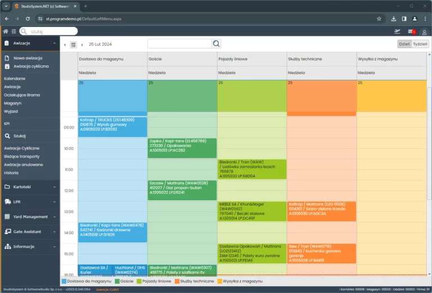Screen dimensions: 432x293
Task: Toggle the sidebar menu collapse icon
Action: tap(13, 31)
